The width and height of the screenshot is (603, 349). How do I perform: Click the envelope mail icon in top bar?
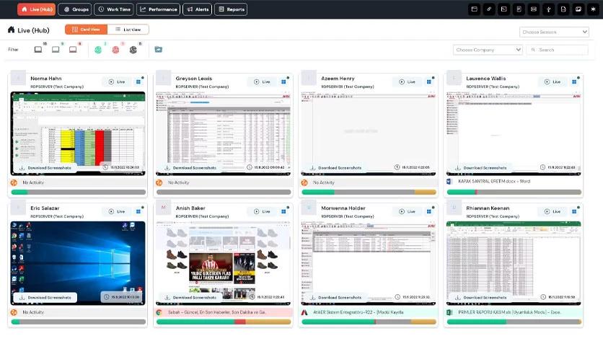tap(533, 9)
